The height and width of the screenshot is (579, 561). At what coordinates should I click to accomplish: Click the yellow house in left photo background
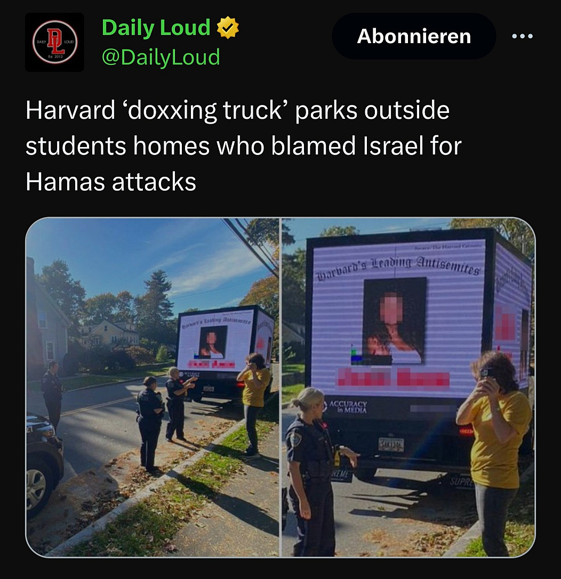(x=113, y=333)
